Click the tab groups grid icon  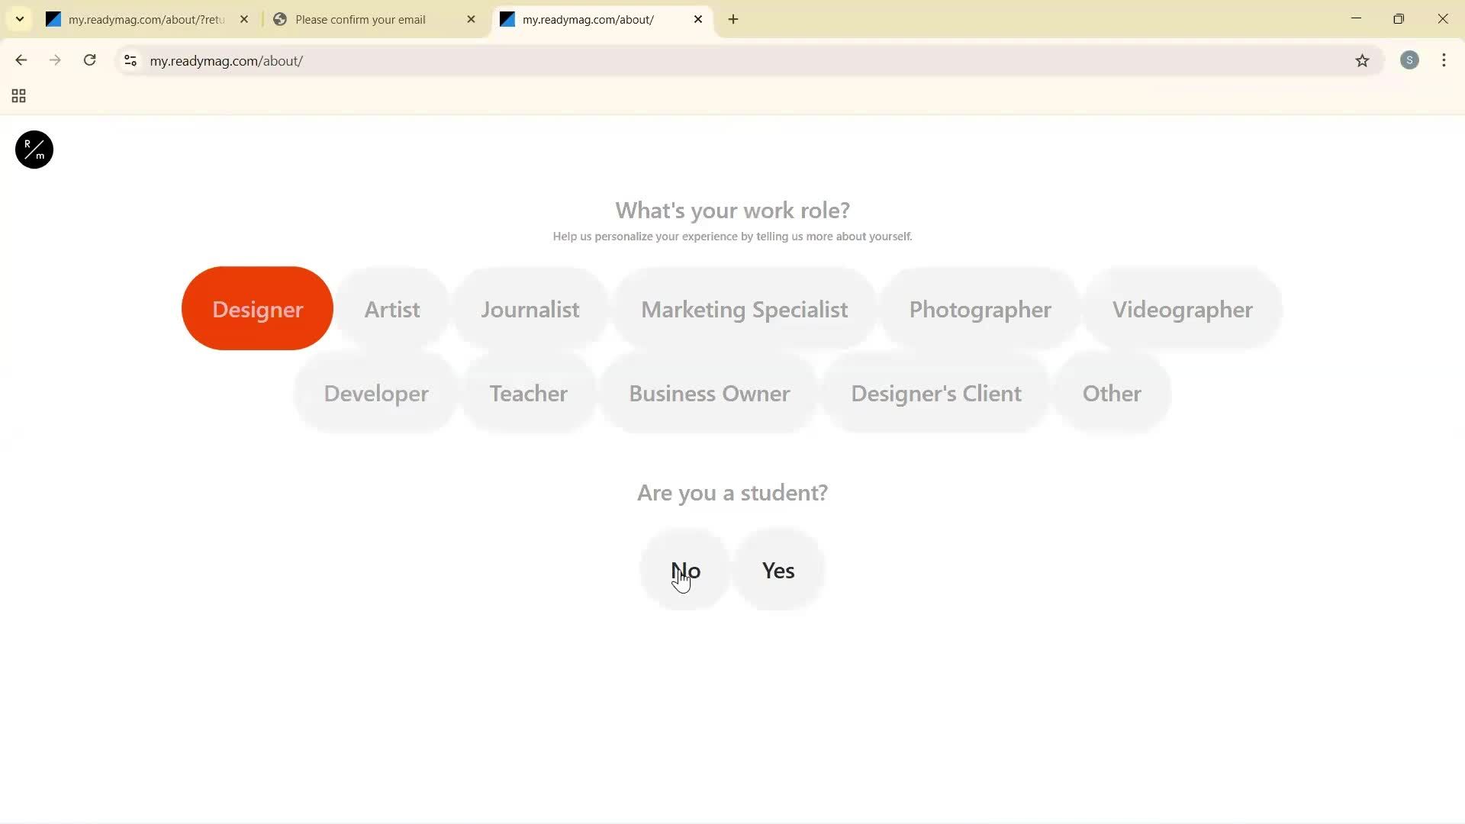pos(18,96)
